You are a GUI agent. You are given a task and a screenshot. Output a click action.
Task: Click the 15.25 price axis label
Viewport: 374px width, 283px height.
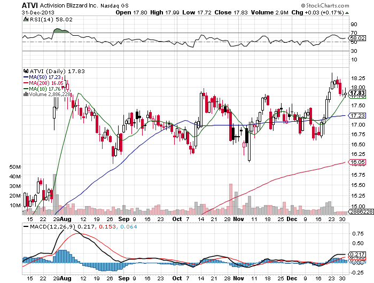(x=358, y=196)
